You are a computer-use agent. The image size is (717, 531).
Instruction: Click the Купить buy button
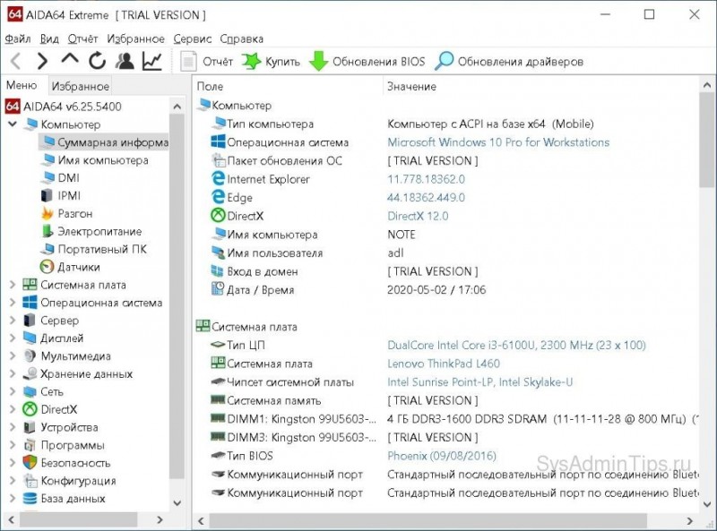coord(271,61)
